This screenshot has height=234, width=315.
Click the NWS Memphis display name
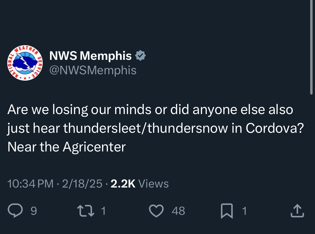91,56
